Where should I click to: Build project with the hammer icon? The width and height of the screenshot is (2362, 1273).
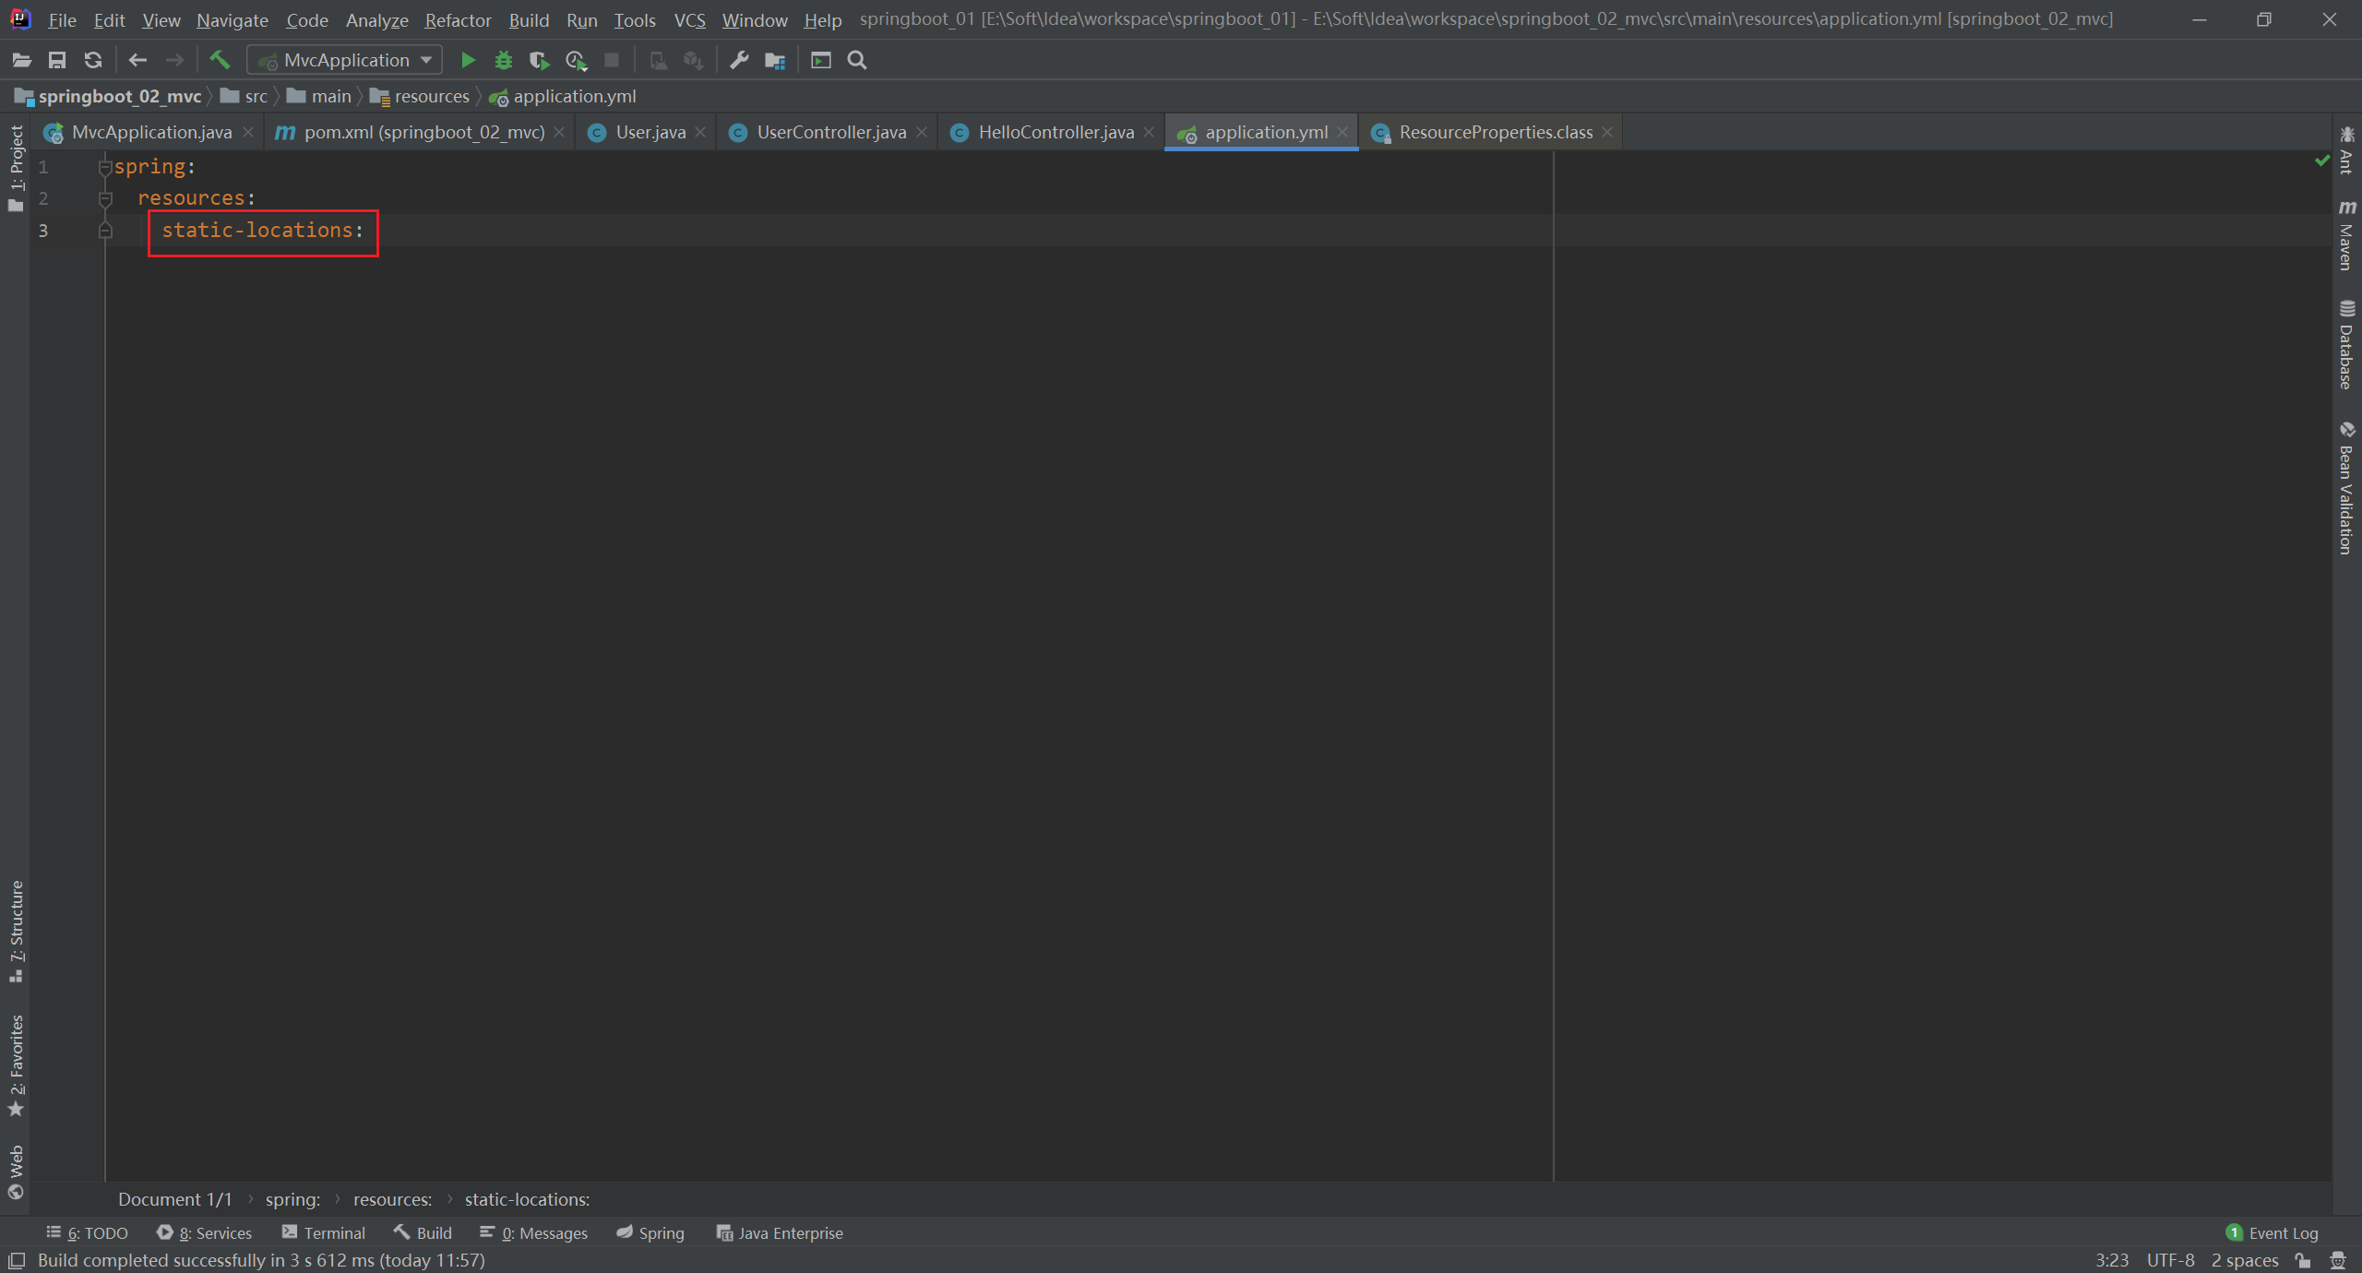click(x=220, y=61)
